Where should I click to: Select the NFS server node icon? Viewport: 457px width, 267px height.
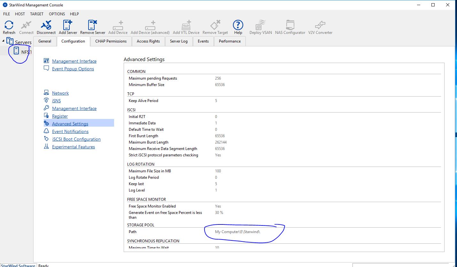[x=16, y=51]
